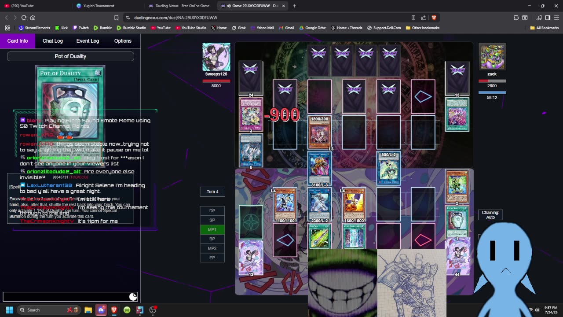
Task: End turn with EP button
Action: tap(212, 258)
